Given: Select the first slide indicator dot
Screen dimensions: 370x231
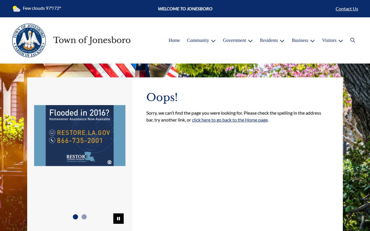Looking at the screenshot, I should pos(75,217).
